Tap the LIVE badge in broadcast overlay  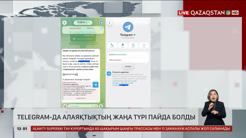click(x=183, y=13)
